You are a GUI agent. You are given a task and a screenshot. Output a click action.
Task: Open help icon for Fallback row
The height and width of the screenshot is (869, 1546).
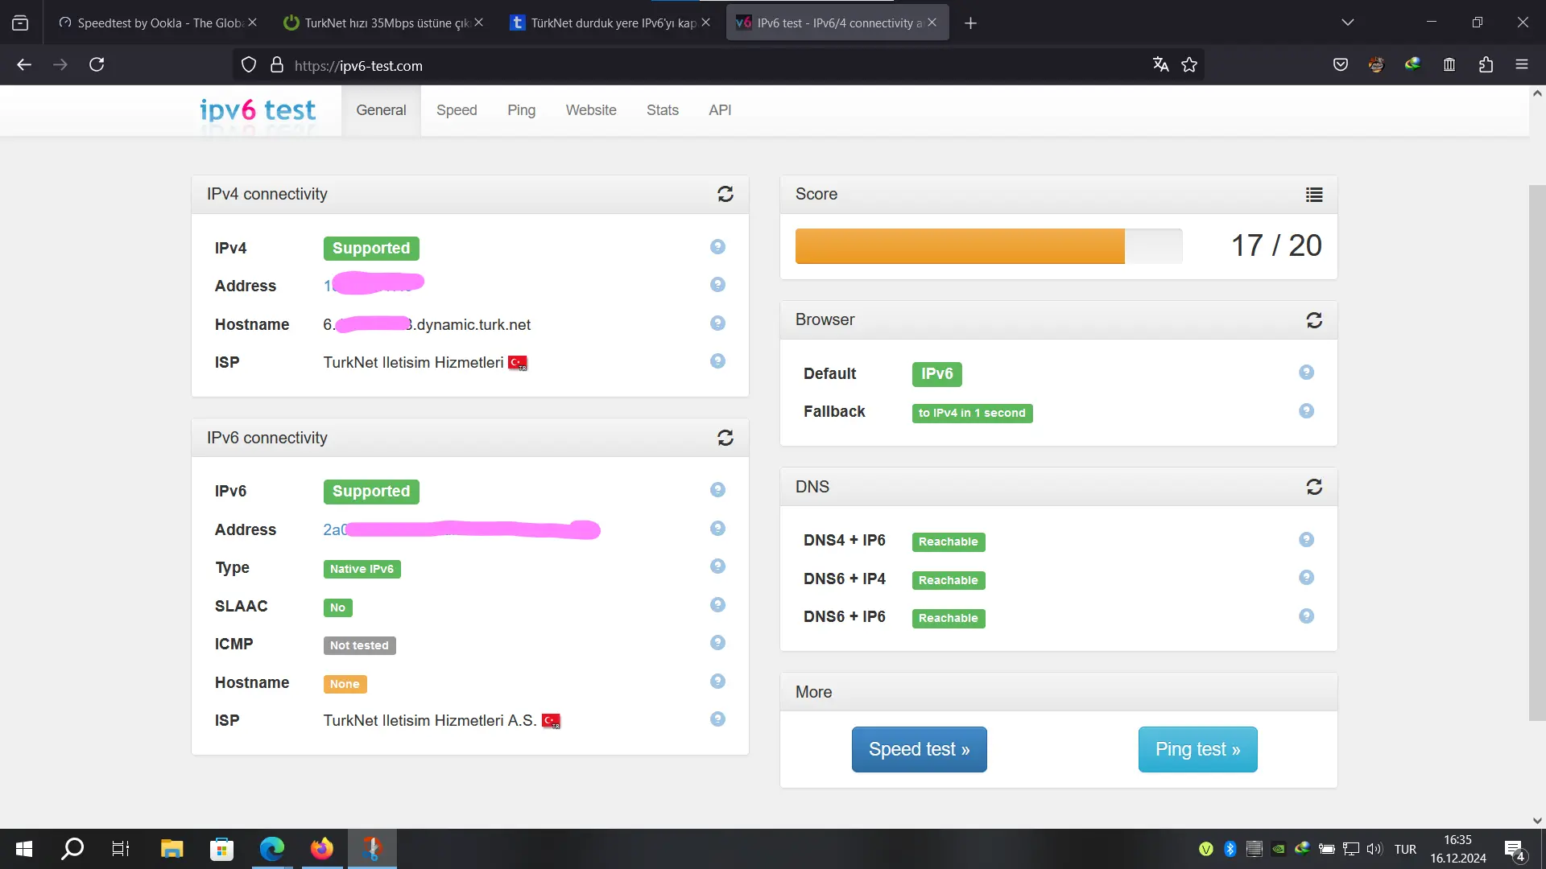pyautogui.click(x=1306, y=411)
